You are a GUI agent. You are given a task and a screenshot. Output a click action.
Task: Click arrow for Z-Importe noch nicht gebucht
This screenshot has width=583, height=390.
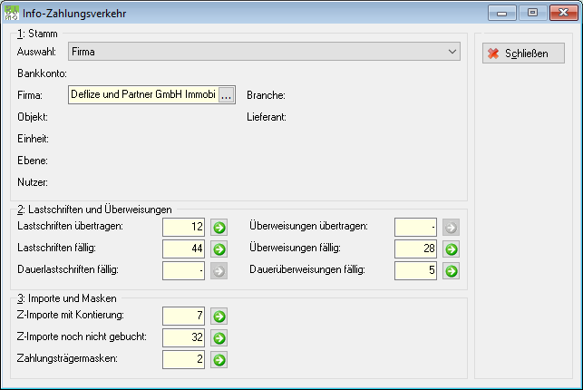click(219, 338)
